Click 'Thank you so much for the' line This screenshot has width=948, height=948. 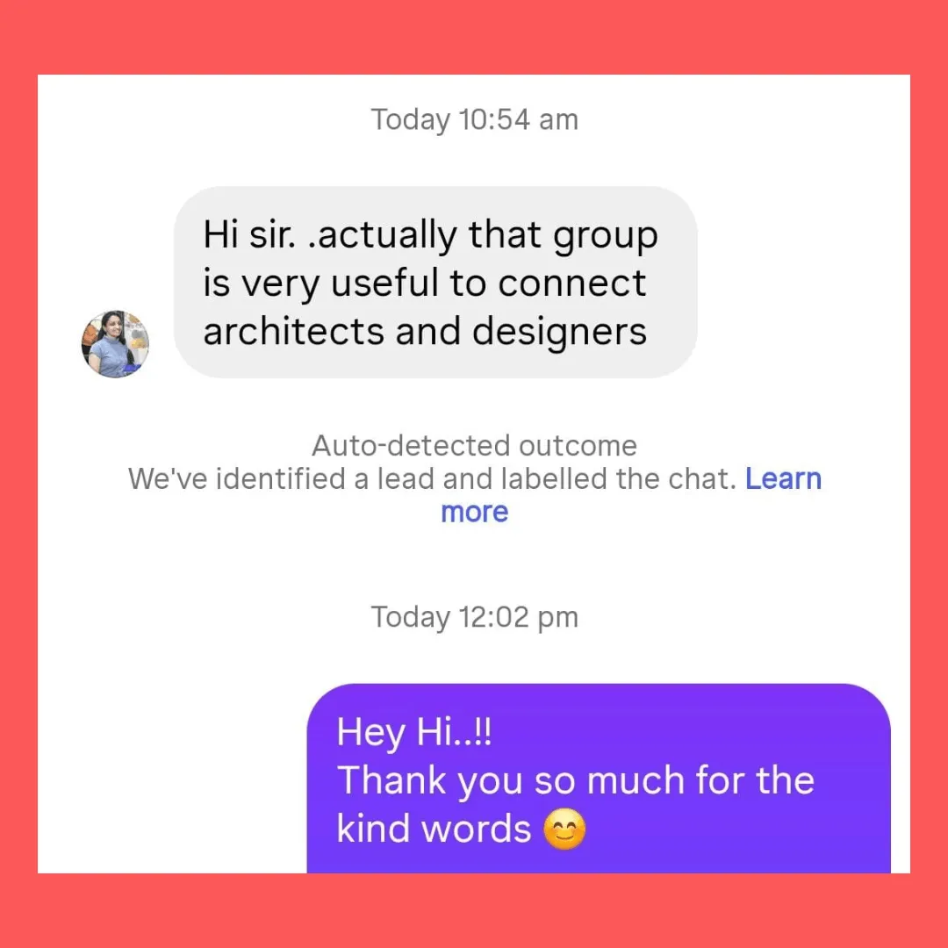pos(576,780)
